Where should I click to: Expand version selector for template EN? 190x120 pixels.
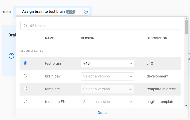(x=107, y=102)
